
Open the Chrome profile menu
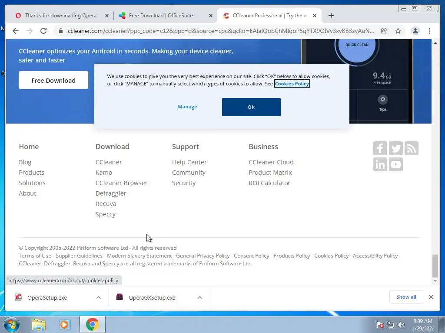415,31
